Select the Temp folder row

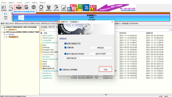point(45,61)
